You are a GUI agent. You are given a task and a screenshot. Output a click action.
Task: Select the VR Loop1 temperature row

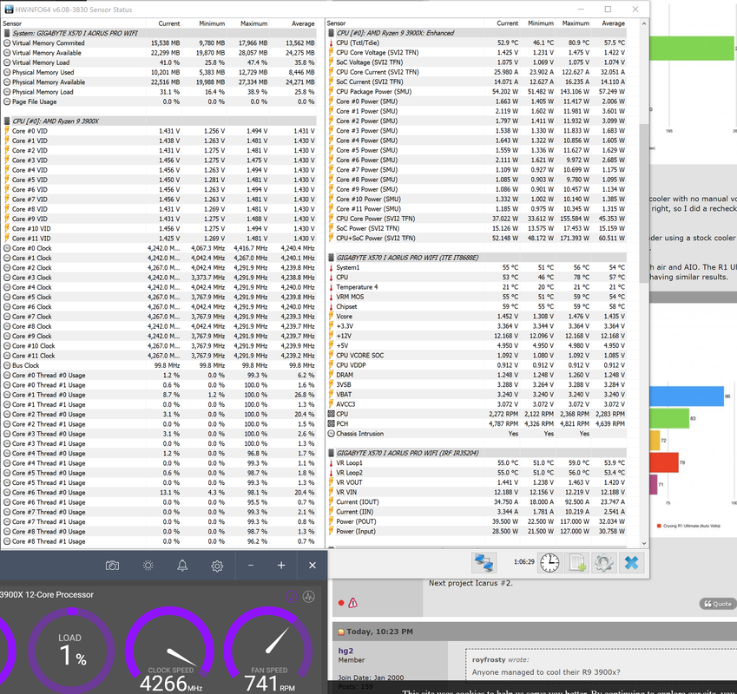pos(477,463)
